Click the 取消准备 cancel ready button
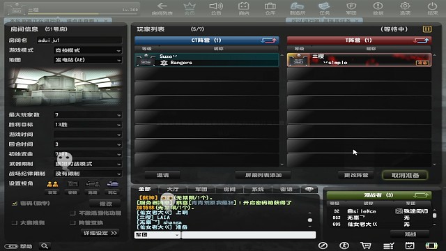 (x=405, y=175)
